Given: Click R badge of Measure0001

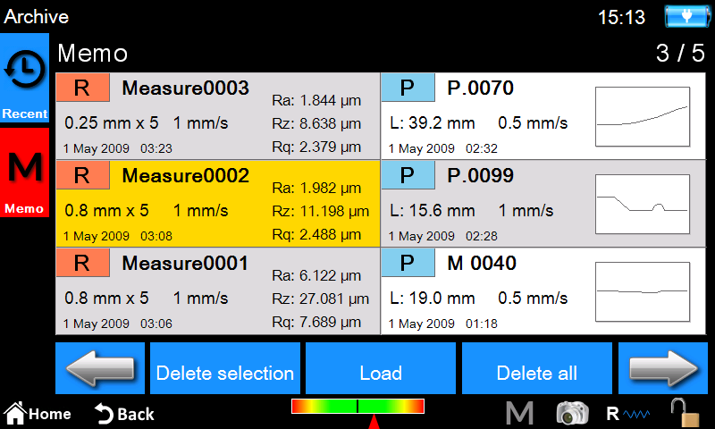Looking at the screenshot, I should 83,263.
